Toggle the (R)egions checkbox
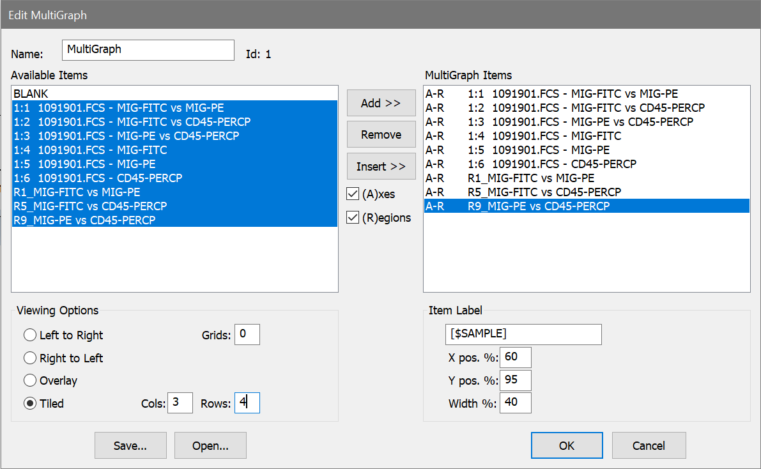 coord(353,217)
